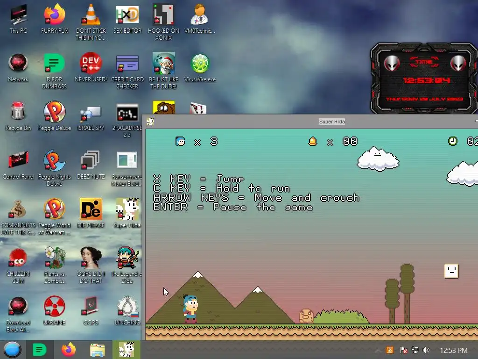This screenshot has height=359, width=478.
Task: Click the 'C KEY = Hold to run' text
Action: pos(222,188)
